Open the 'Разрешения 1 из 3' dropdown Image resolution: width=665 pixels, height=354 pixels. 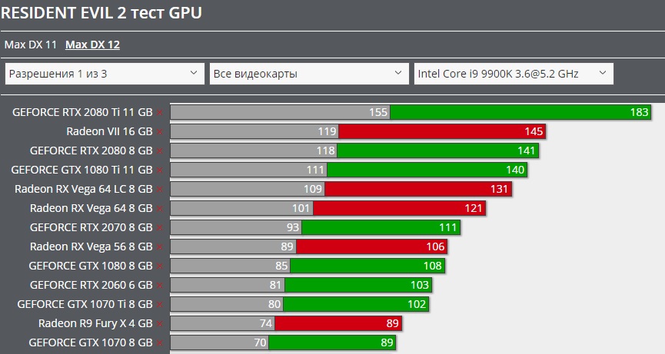pos(105,74)
